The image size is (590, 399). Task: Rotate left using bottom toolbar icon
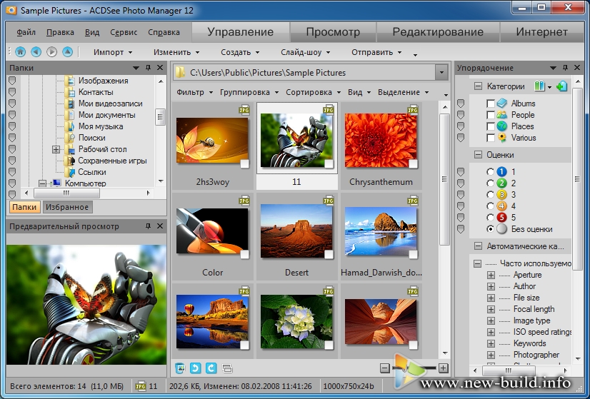point(196,368)
